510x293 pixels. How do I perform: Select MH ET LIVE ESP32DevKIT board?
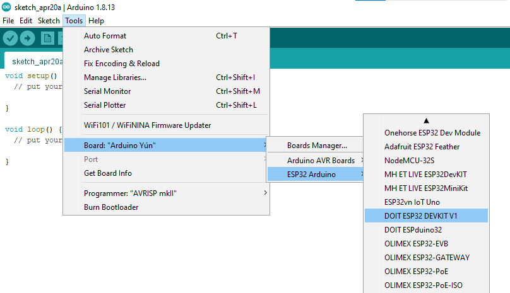point(426,175)
